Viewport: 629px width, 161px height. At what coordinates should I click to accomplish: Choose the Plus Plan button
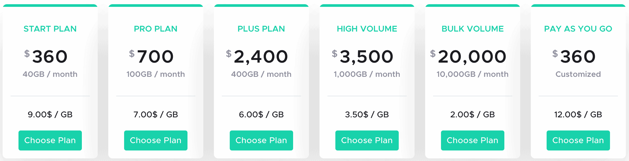click(261, 140)
